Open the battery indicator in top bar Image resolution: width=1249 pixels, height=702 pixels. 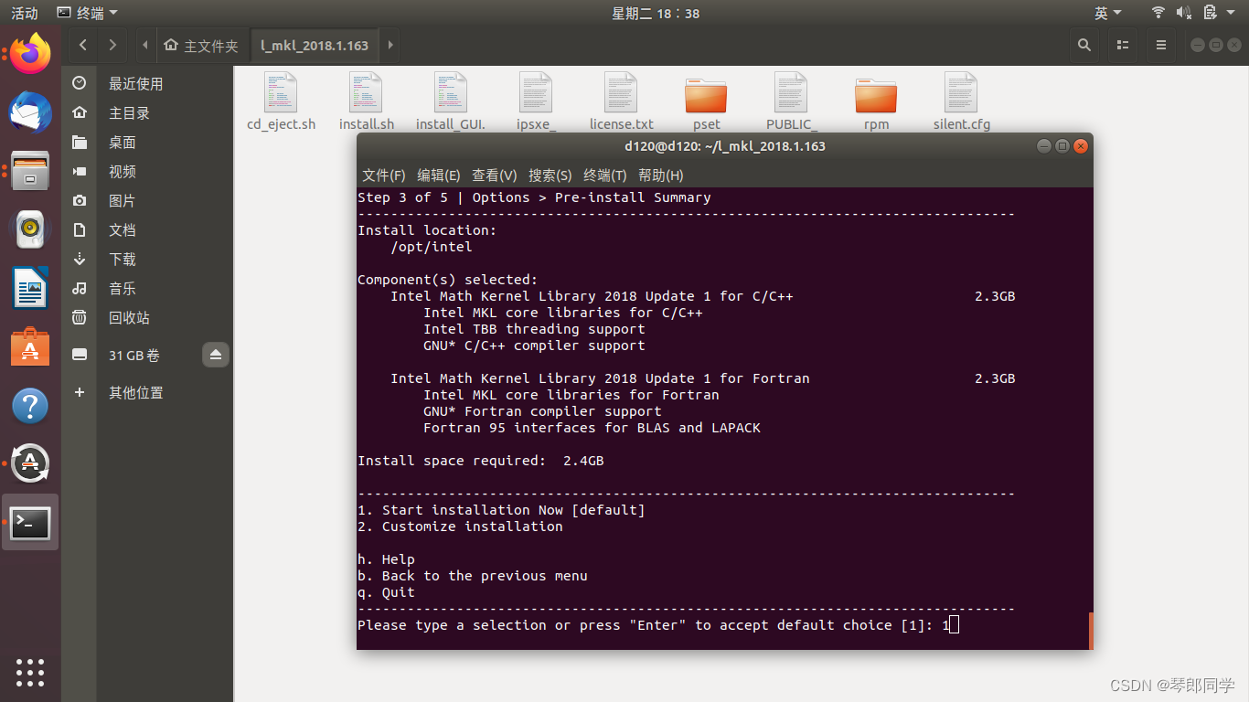pyautogui.click(x=1210, y=13)
